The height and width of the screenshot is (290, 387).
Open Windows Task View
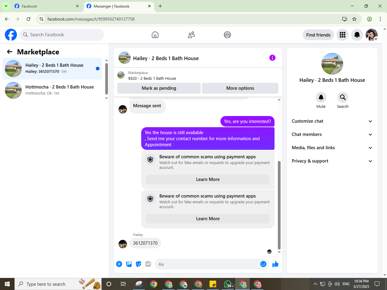[123, 284]
